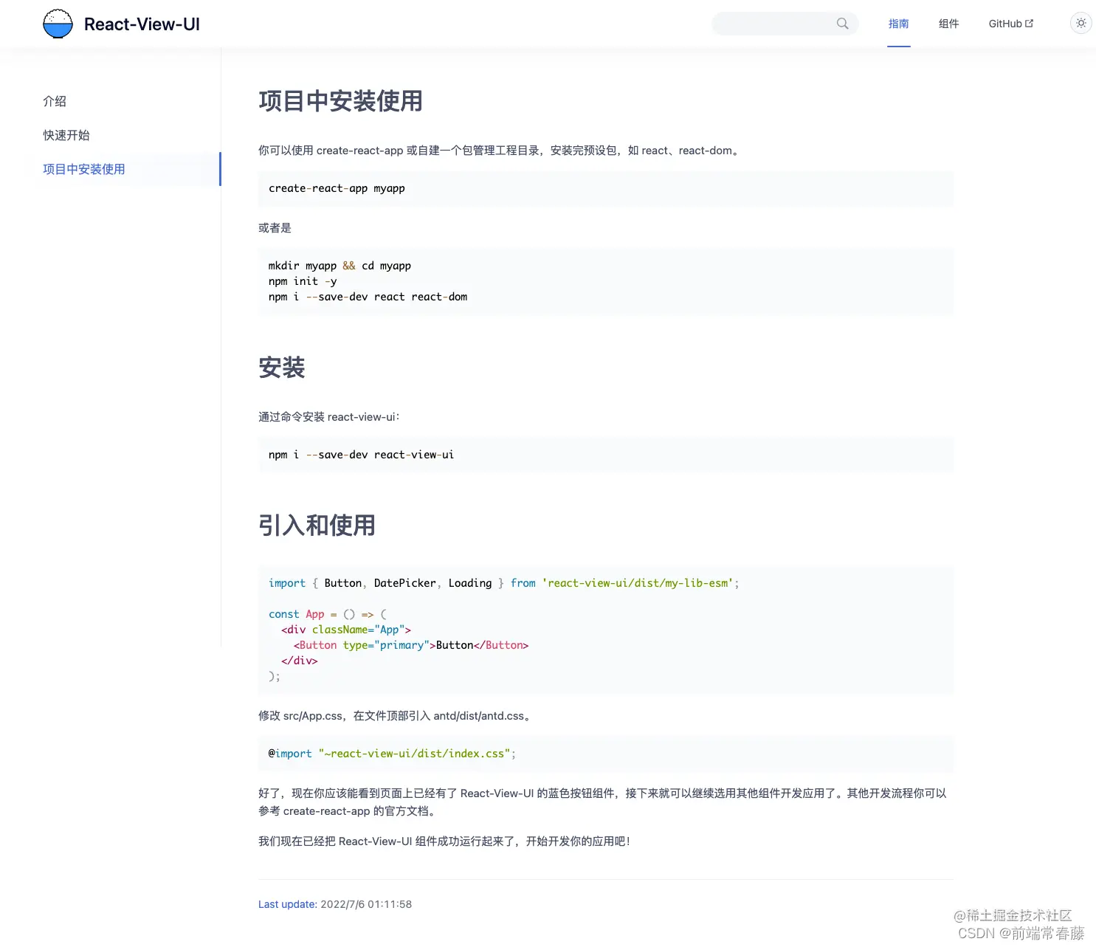This screenshot has width=1096, height=947.
Task: Click the Last update timestamp text
Action: (x=335, y=904)
